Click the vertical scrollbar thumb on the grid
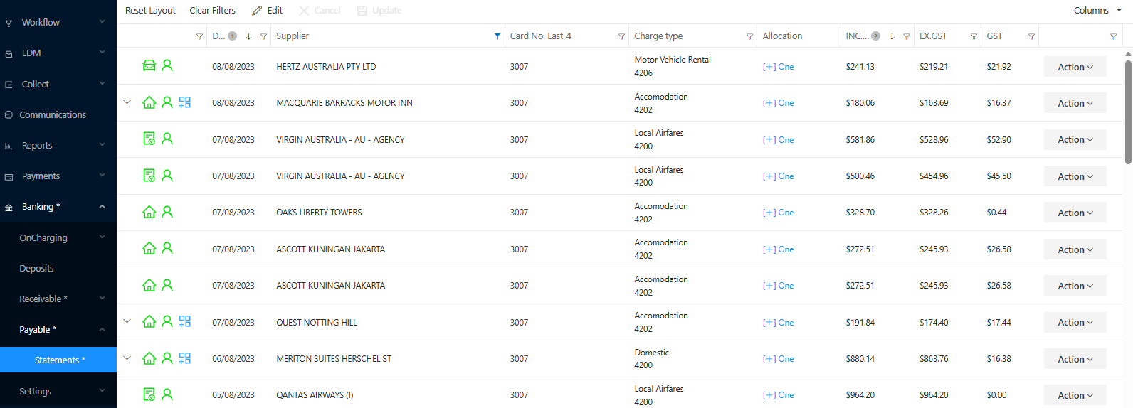1133x408 pixels. pyautogui.click(x=1128, y=112)
